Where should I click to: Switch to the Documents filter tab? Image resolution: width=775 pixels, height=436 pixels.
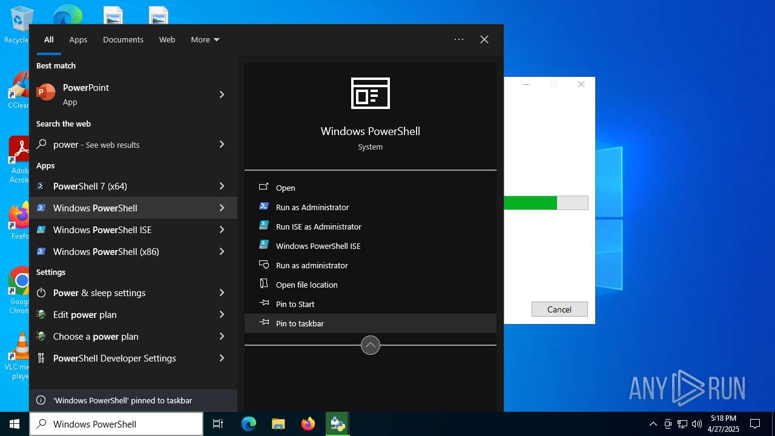[x=123, y=39]
